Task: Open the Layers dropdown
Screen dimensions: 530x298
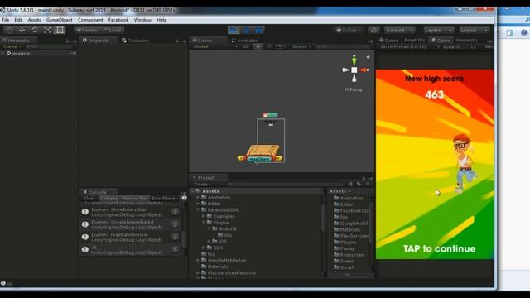Action: [439, 30]
